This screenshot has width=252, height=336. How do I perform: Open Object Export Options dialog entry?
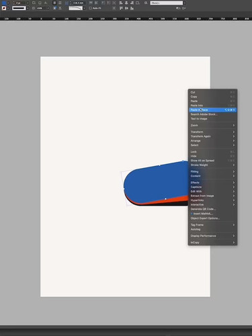[x=212, y=218]
